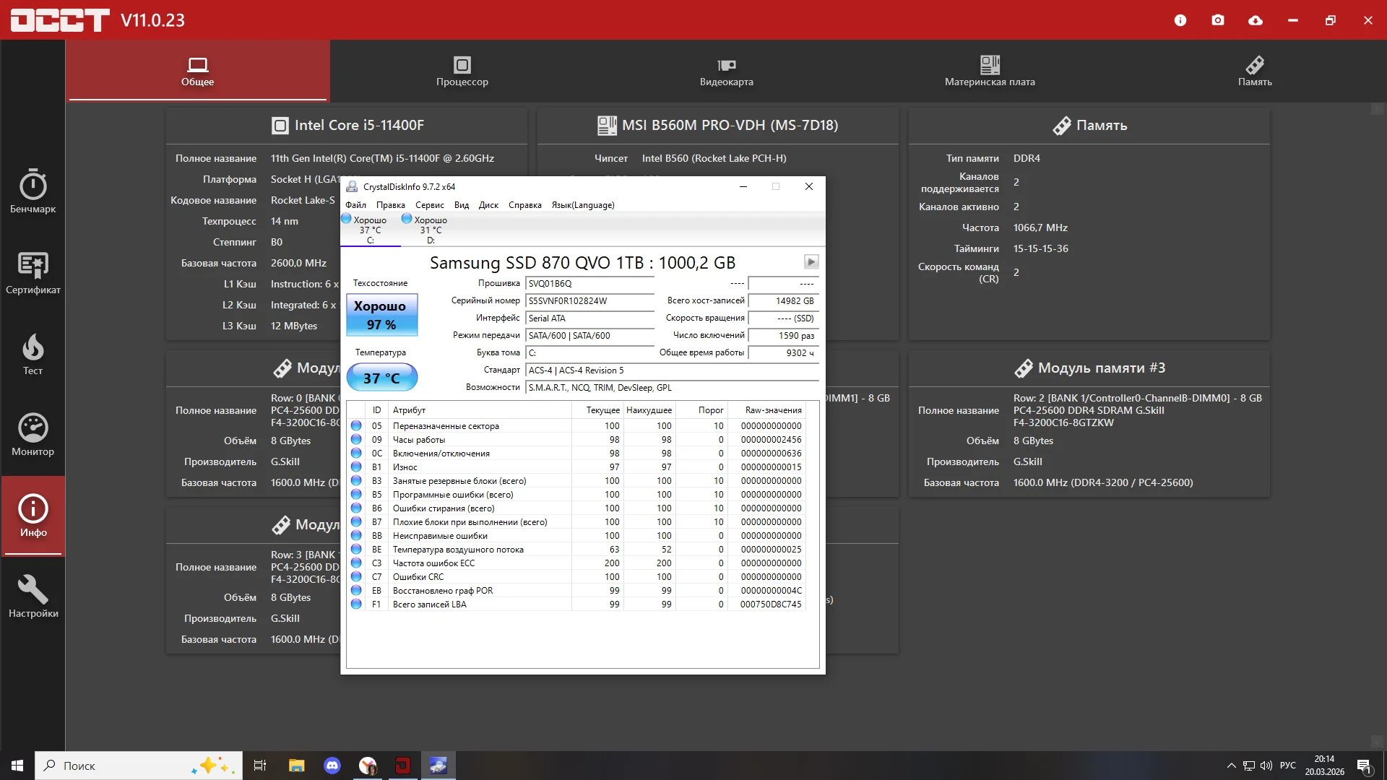Open Язык(Language) menu in CrystalDiskInfo
Screen dimensions: 1387x780
[583, 205]
